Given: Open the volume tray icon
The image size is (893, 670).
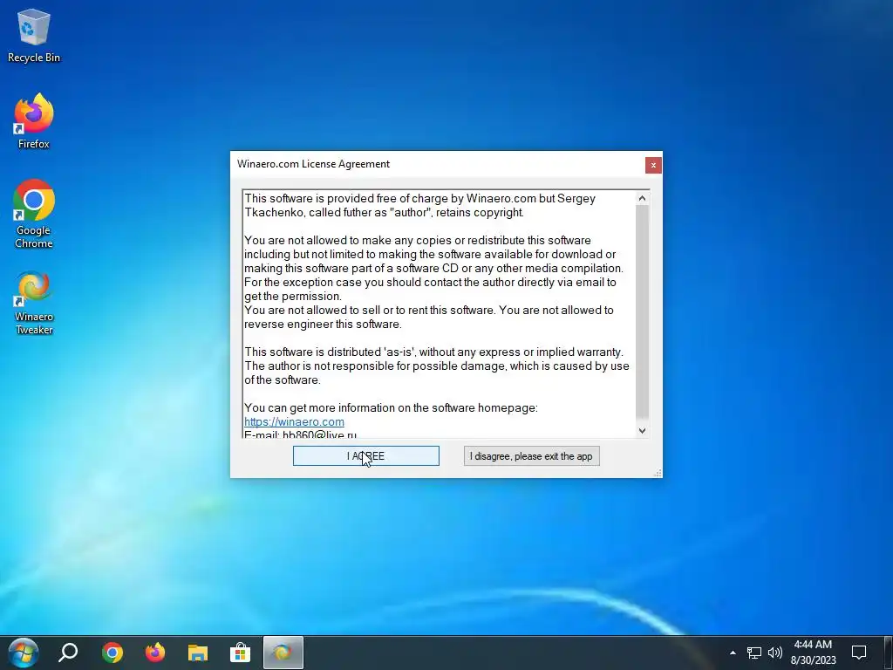Looking at the screenshot, I should coord(775,653).
